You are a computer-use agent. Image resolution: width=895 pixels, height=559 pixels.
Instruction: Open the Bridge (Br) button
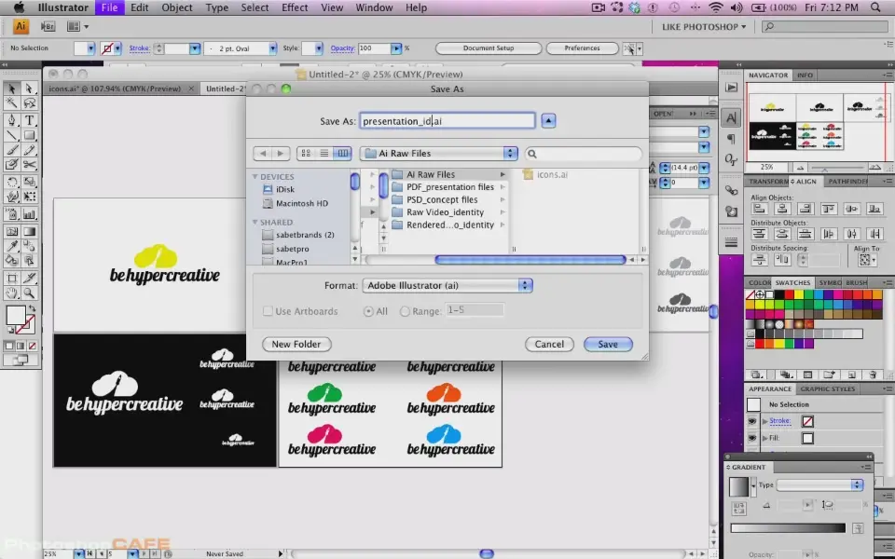pos(48,26)
